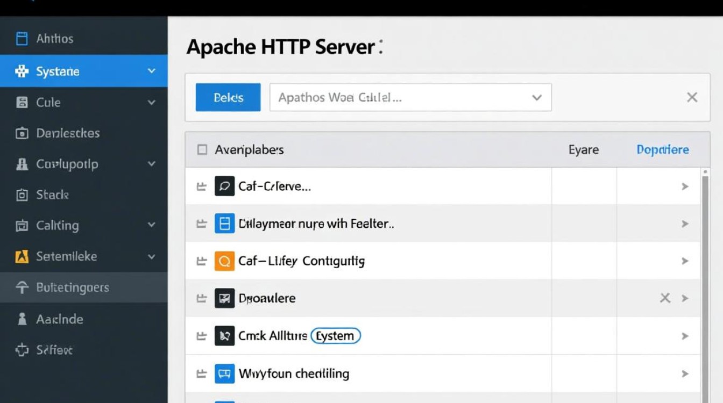Click the blue icon in the Dtilaymeor row
This screenshot has width=723, height=403.
(224, 224)
